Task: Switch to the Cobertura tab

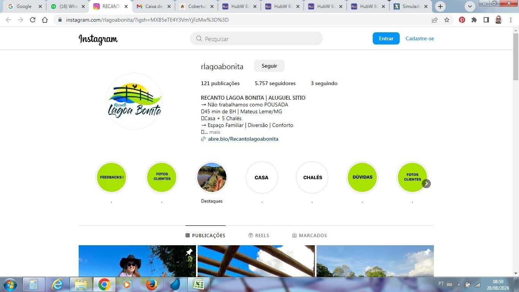Action: (x=196, y=6)
